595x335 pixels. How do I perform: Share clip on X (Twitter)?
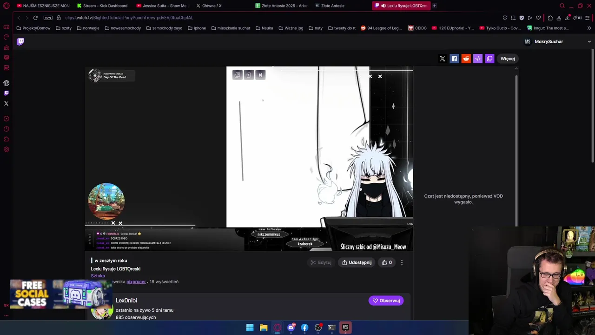pos(443,59)
